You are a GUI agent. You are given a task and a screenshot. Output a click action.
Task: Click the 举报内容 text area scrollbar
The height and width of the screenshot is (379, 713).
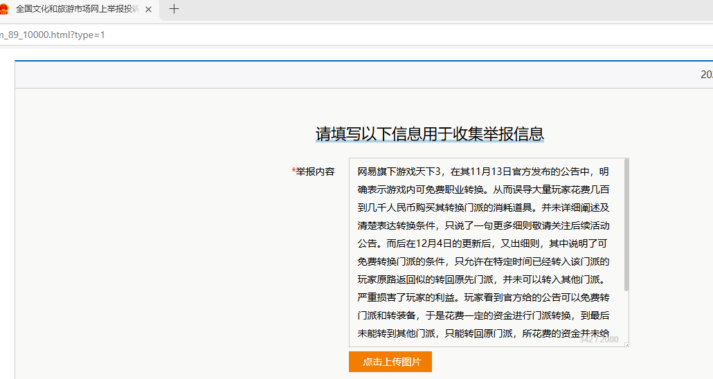click(626, 225)
